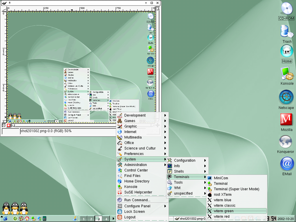Click the house icon in the panel

point(27,219)
